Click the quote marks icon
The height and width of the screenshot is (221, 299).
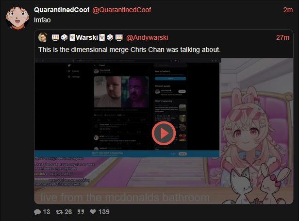pos(81,212)
